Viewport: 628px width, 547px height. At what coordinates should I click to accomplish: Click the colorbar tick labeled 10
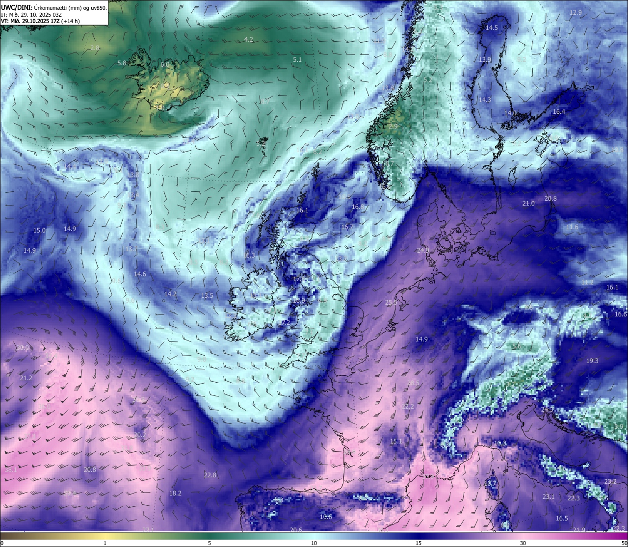point(314,543)
